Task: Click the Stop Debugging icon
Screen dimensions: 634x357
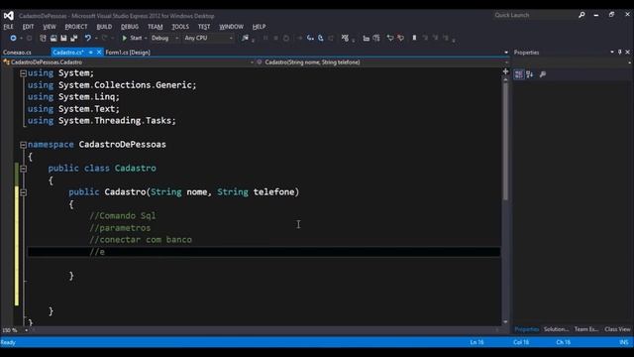Action: coord(275,38)
